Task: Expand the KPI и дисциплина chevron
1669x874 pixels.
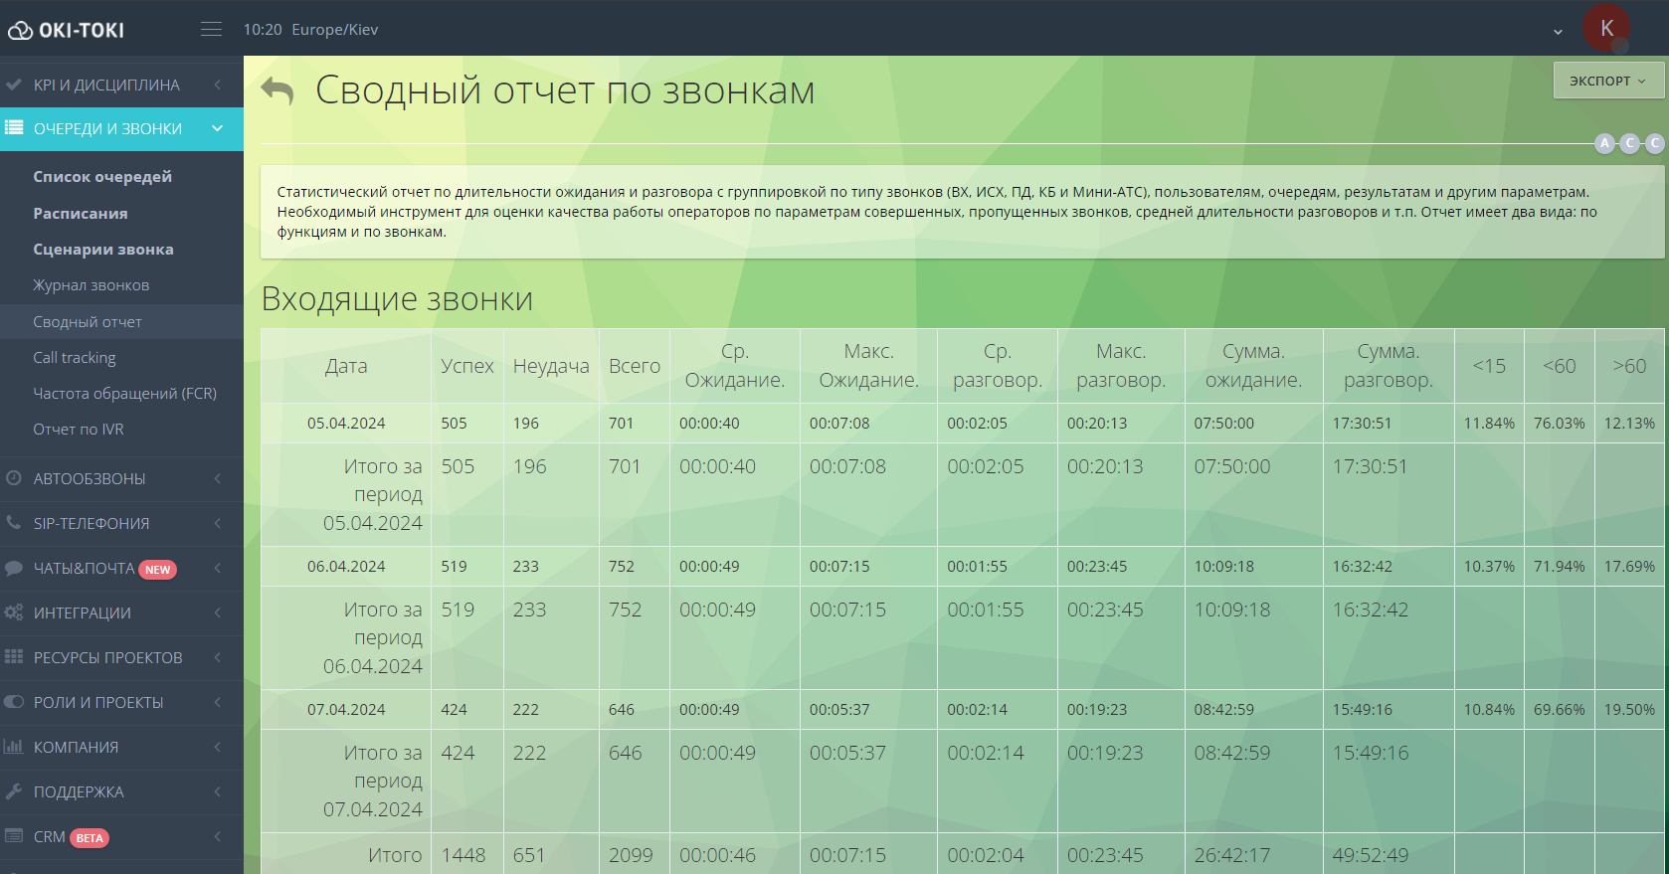Action: tap(217, 85)
